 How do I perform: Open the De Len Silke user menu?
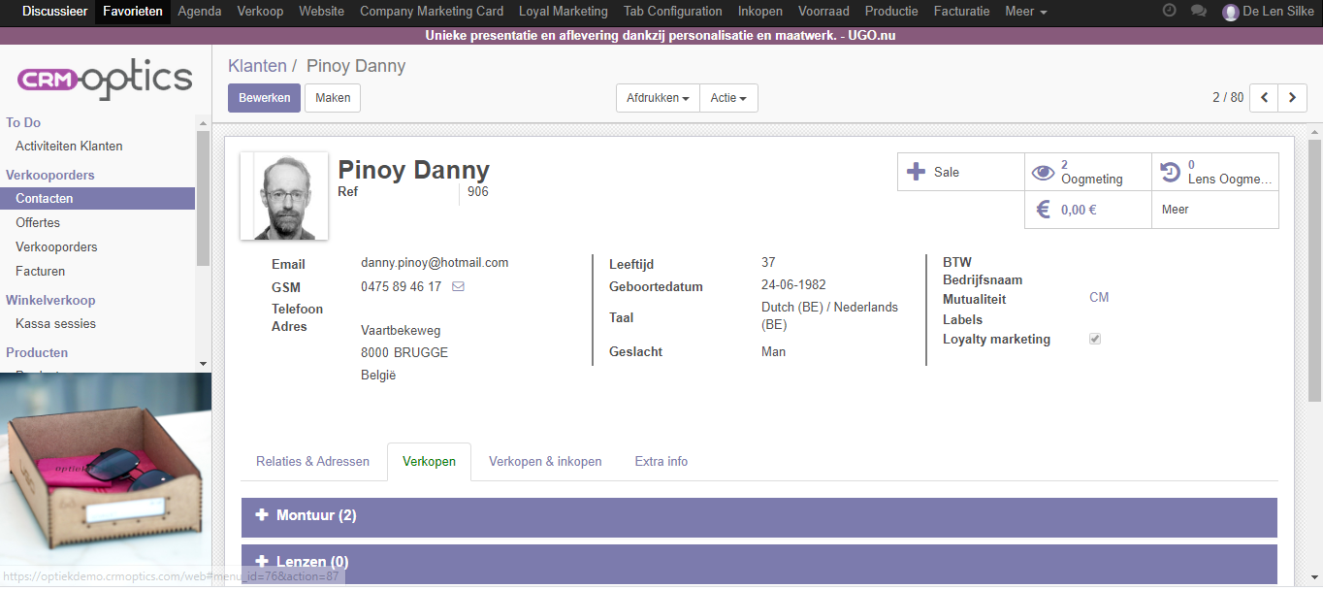[x=1268, y=12]
